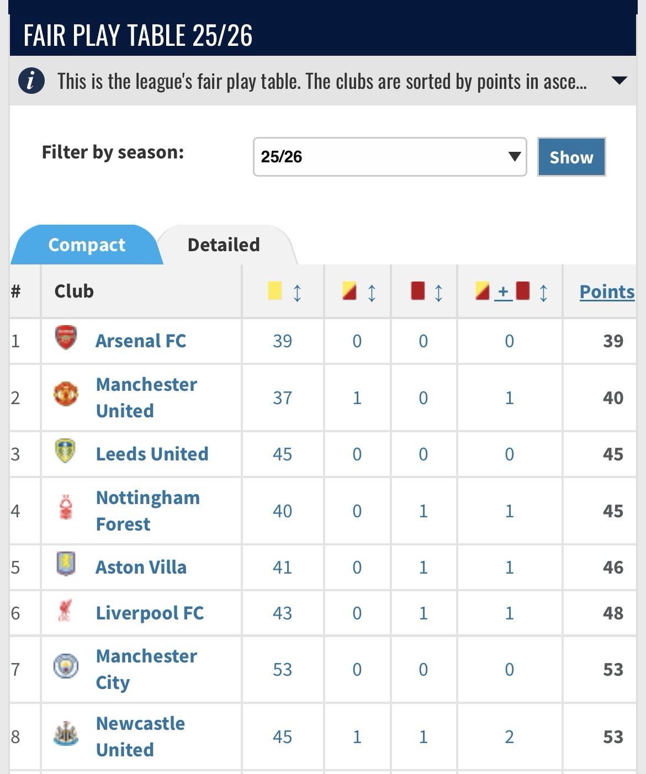Open Arsenal's yellow card count 39

click(282, 341)
